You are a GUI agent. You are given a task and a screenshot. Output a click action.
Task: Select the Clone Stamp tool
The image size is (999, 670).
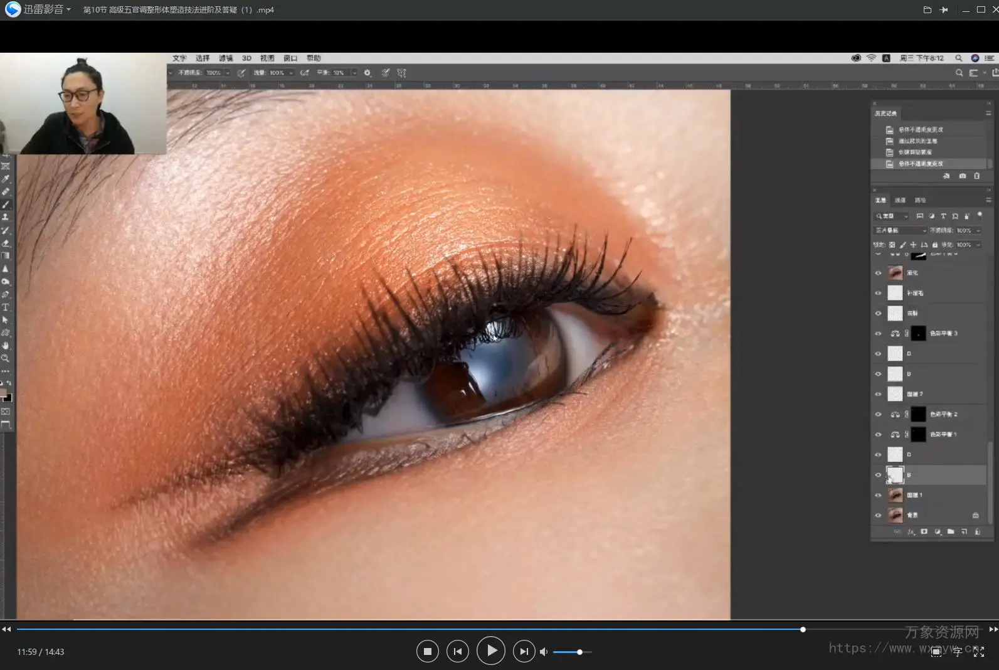tap(6, 217)
